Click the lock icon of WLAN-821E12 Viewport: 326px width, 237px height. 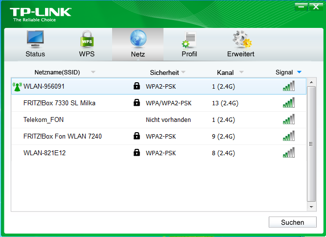coord(137,152)
